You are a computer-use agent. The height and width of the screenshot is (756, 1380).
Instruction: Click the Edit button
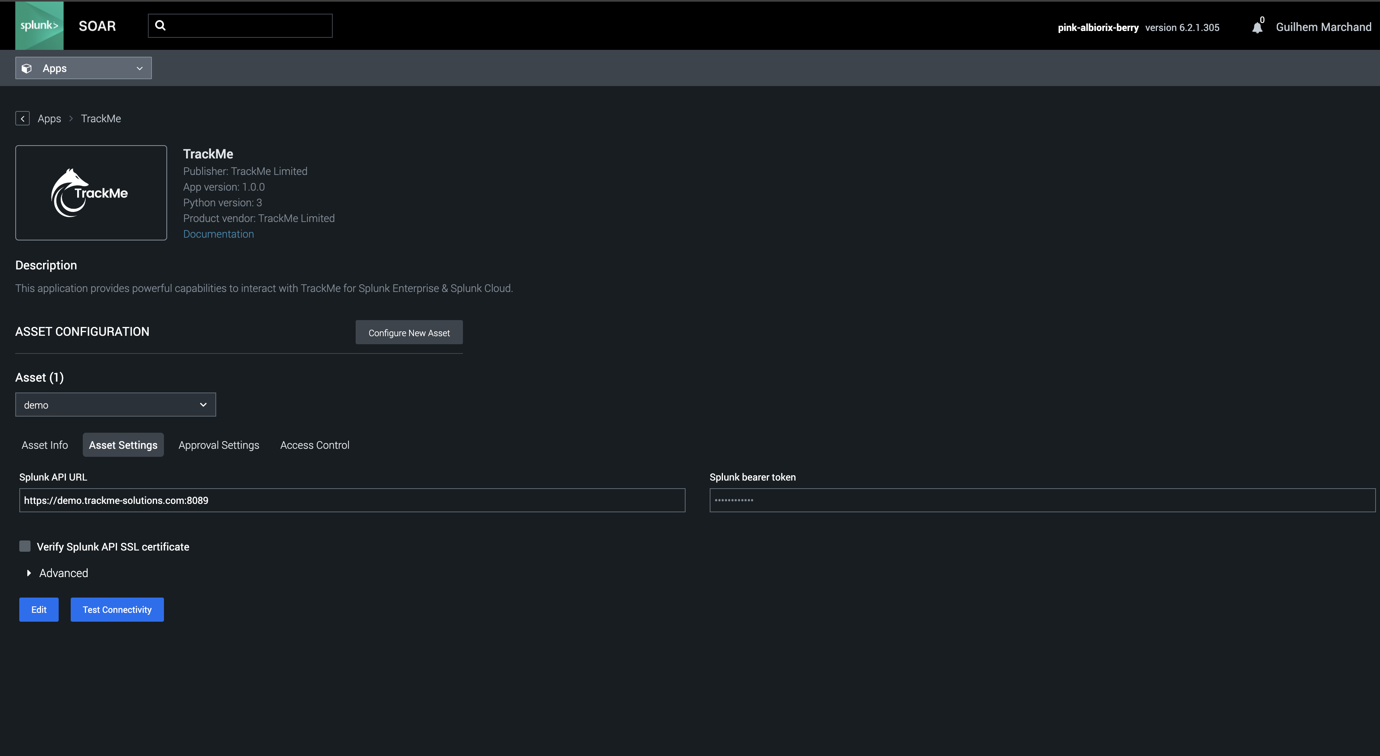click(x=39, y=610)
